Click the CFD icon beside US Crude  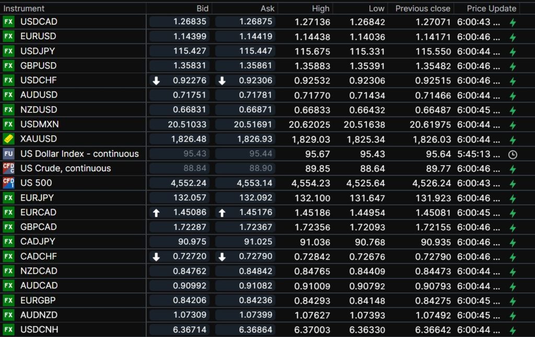click(8, 168)
